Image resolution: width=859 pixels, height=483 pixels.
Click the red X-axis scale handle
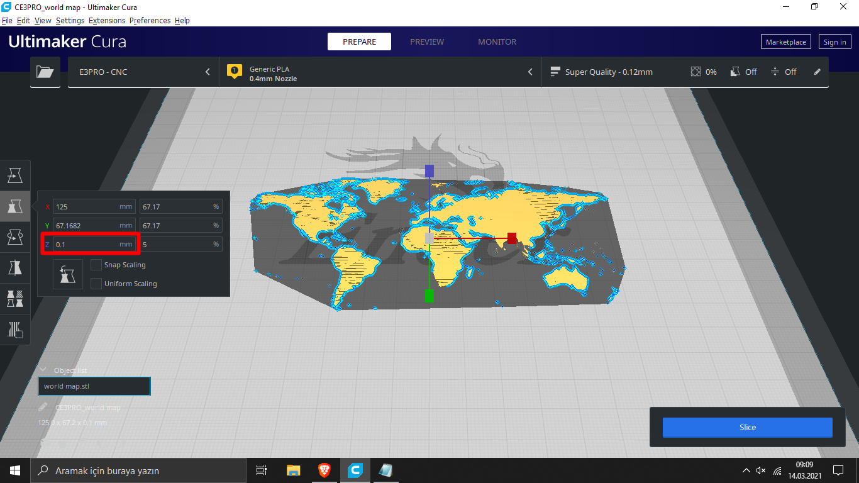[512, 238]
